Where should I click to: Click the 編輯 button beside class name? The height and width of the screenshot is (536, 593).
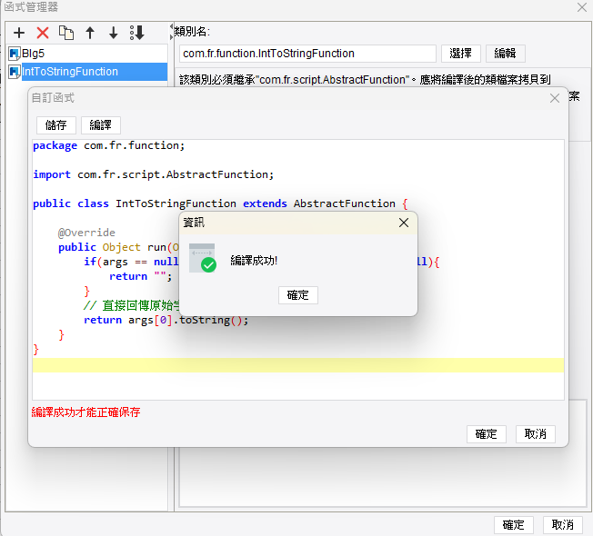(505, 54)
